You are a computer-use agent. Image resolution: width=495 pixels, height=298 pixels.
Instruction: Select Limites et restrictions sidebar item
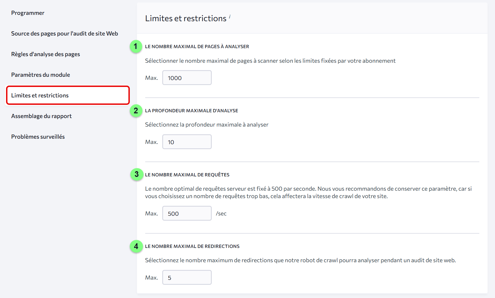click(68, 95)
